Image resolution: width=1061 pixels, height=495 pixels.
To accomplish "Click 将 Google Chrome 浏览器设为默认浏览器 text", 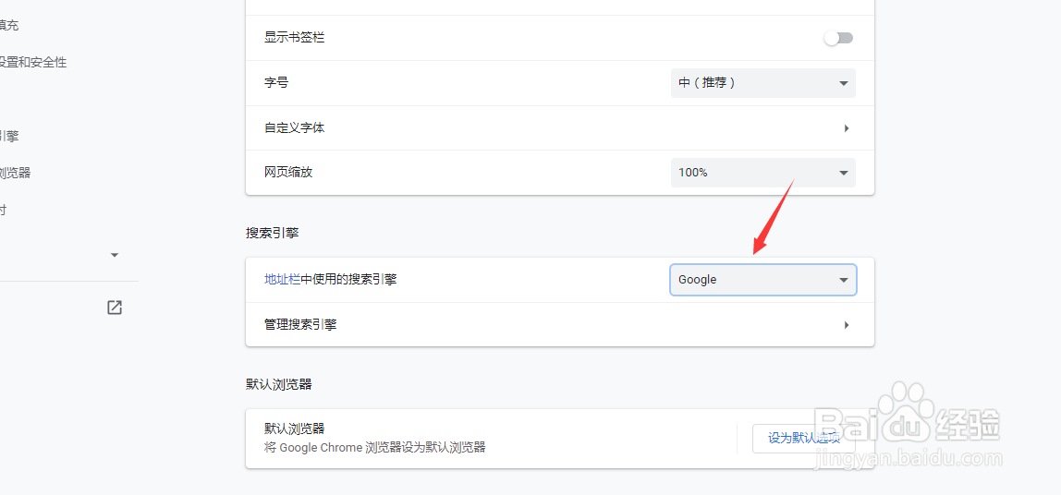I will coord(375,448).
